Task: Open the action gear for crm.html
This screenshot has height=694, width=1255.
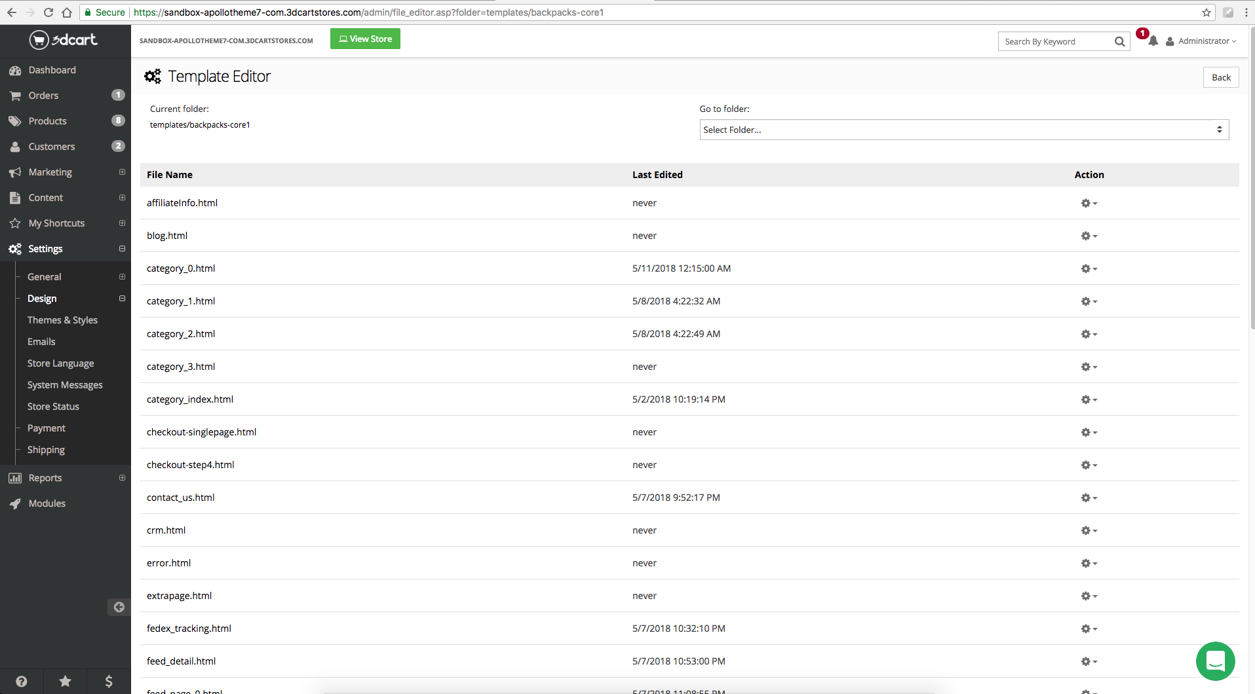Action: (x=1089, y=530)
